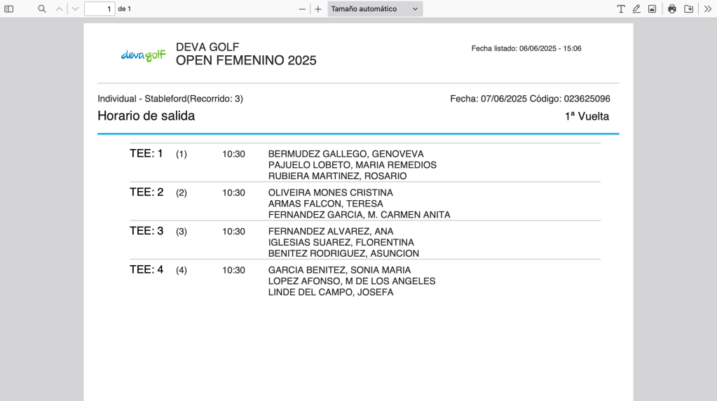
Task: Expand the more tools chevron menu
Action: (707, 9)
